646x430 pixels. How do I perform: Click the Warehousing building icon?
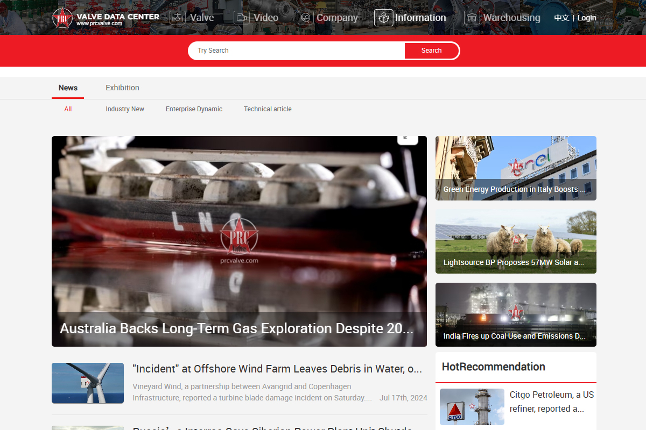[472, 18]
